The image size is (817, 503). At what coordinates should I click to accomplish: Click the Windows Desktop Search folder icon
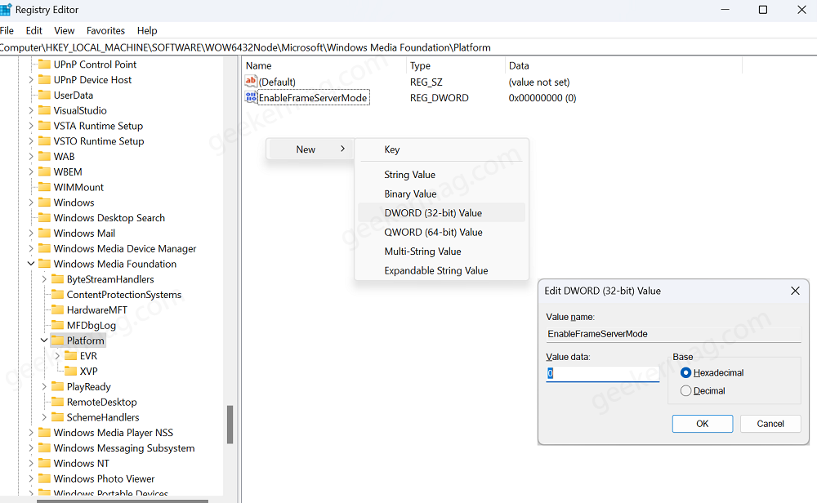[45, 218]
